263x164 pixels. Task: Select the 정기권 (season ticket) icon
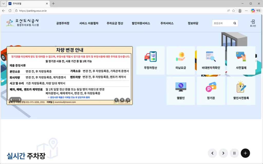point(211,90)
